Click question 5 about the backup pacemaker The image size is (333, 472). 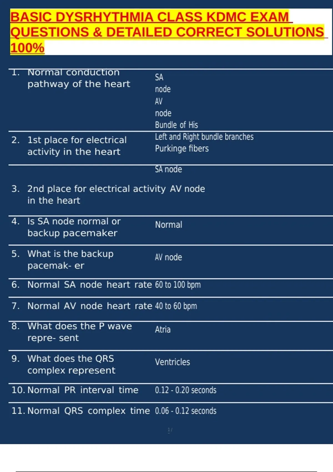[x=70, y=260]
